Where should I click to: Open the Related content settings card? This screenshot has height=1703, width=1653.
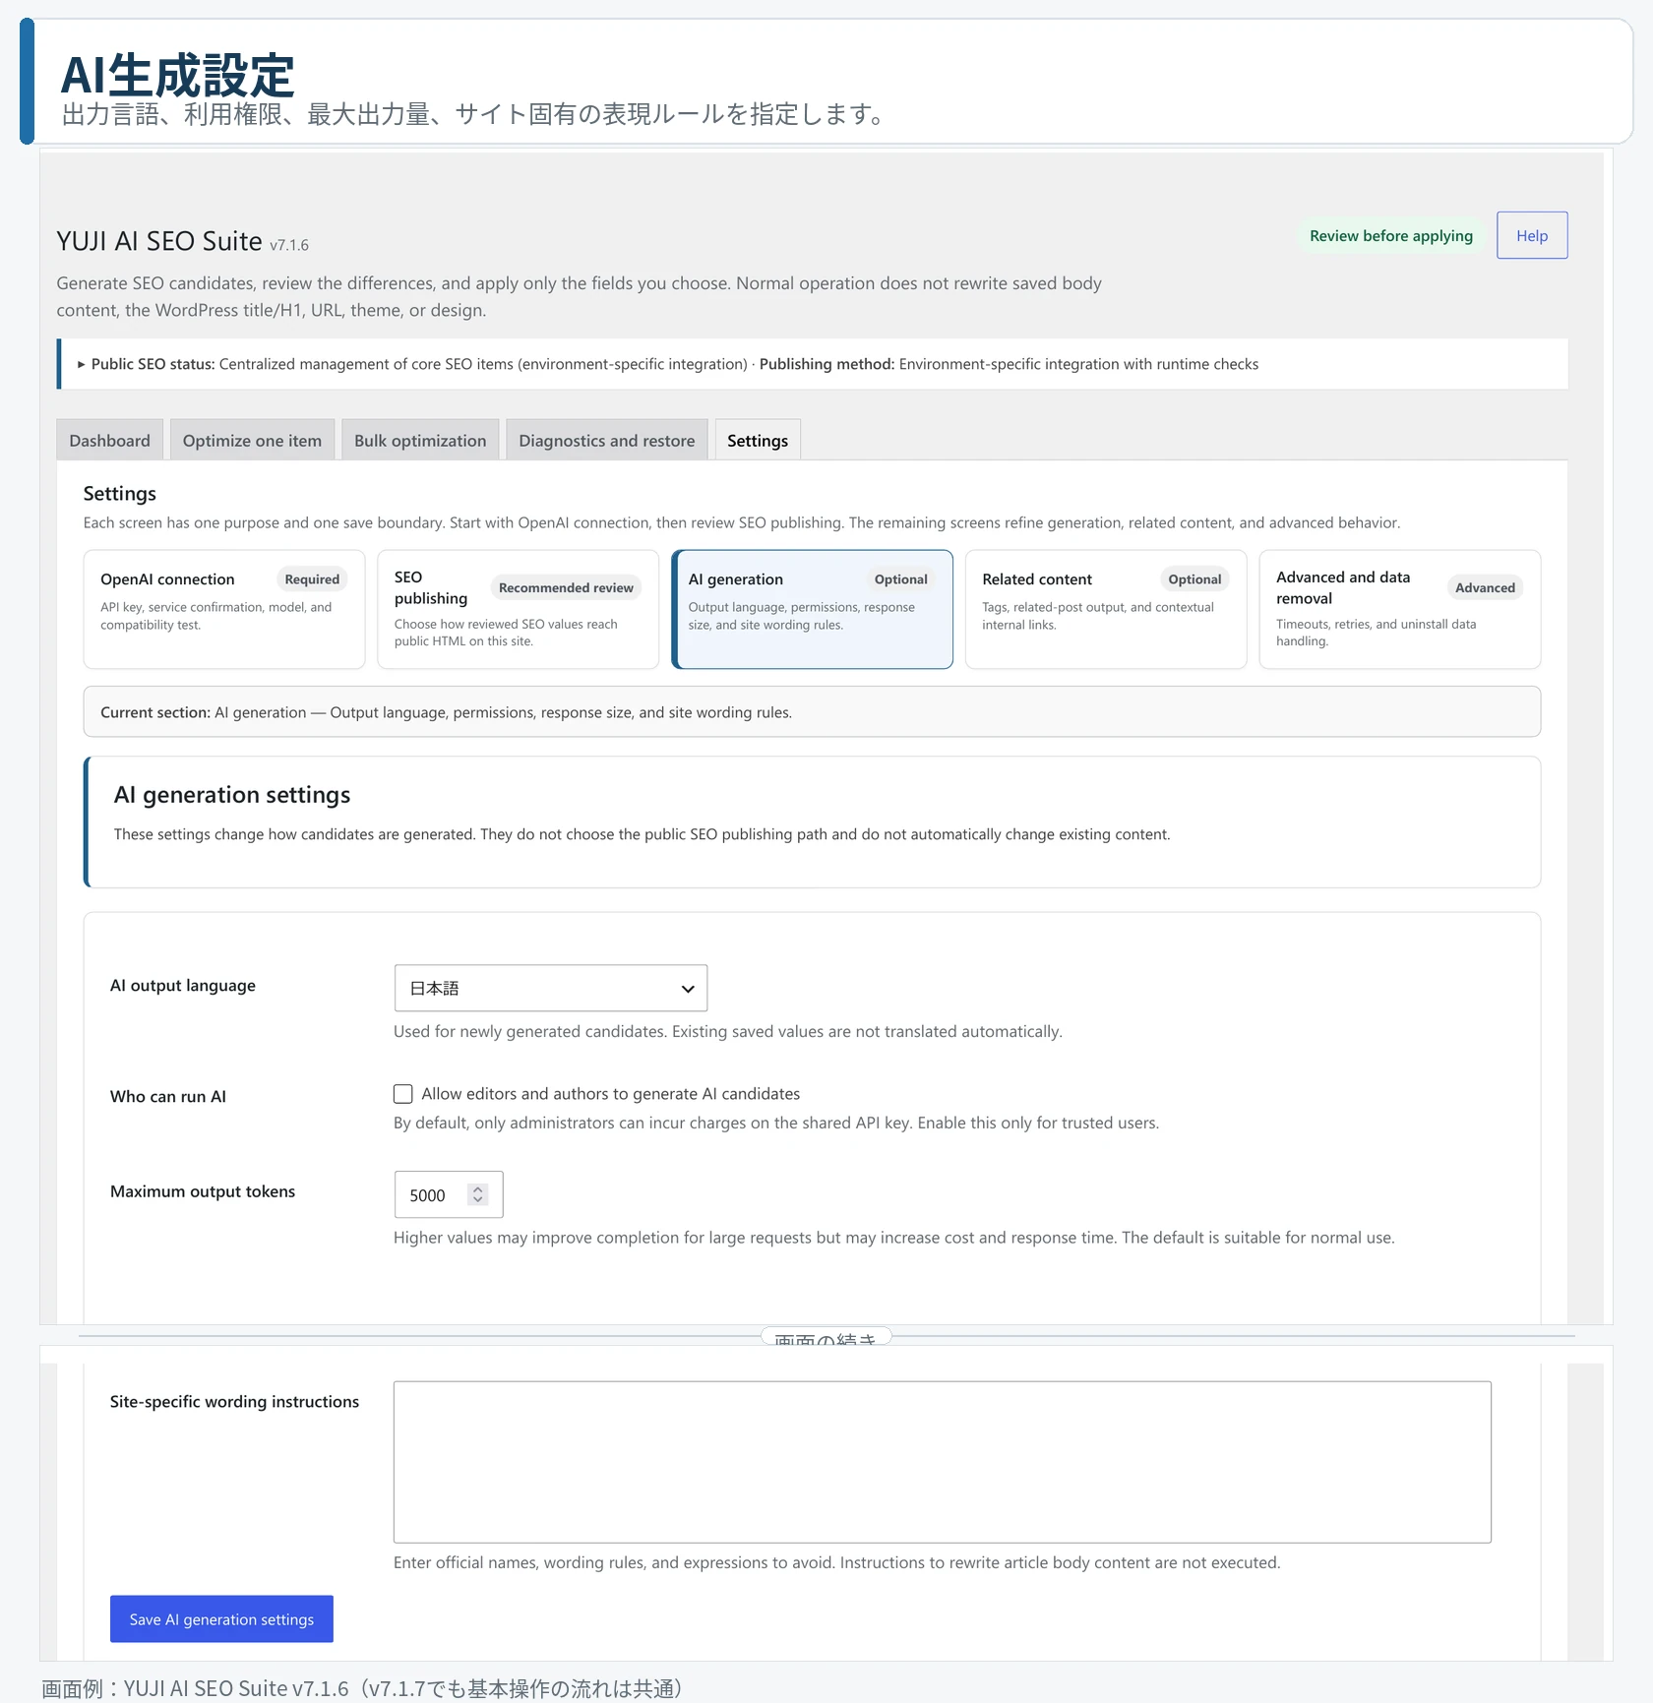click(x=1106, y=609)
